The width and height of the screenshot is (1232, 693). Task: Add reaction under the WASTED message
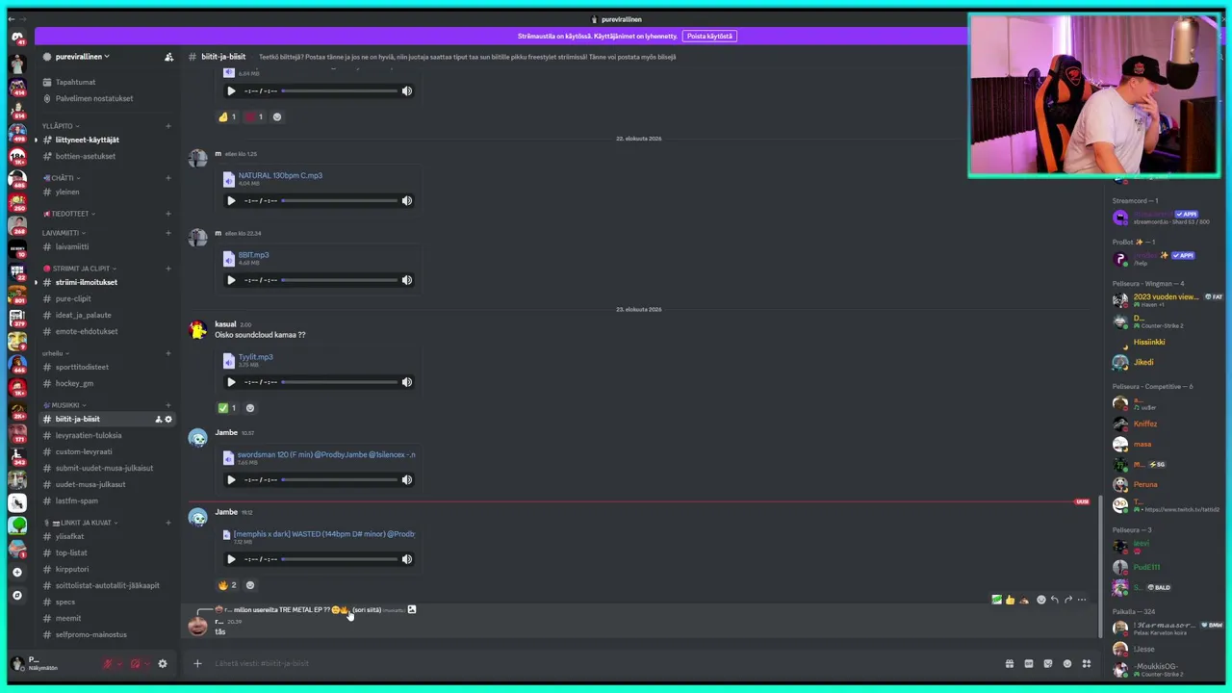pos(250,585)
